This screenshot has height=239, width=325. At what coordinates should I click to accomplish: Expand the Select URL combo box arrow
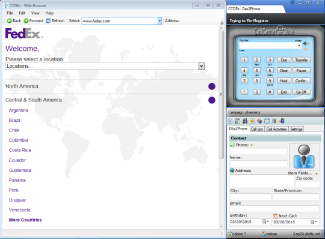[159, 21]
